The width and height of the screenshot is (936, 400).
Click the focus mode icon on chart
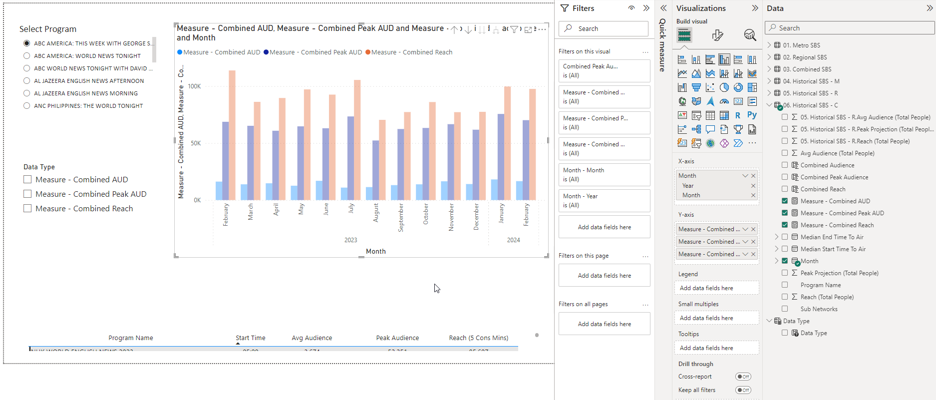tap(528, 29)
